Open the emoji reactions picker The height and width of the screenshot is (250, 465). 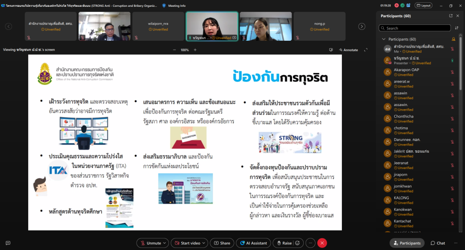coord(297,243)
